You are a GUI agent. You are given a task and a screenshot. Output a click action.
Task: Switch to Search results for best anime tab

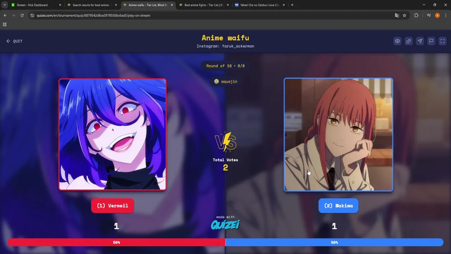tap(92, 5)
